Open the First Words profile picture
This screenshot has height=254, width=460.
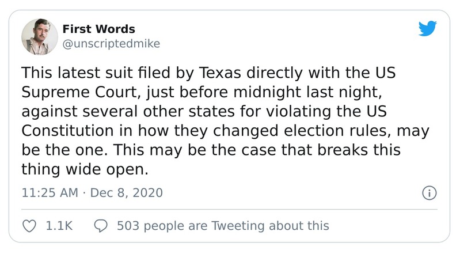40,37
